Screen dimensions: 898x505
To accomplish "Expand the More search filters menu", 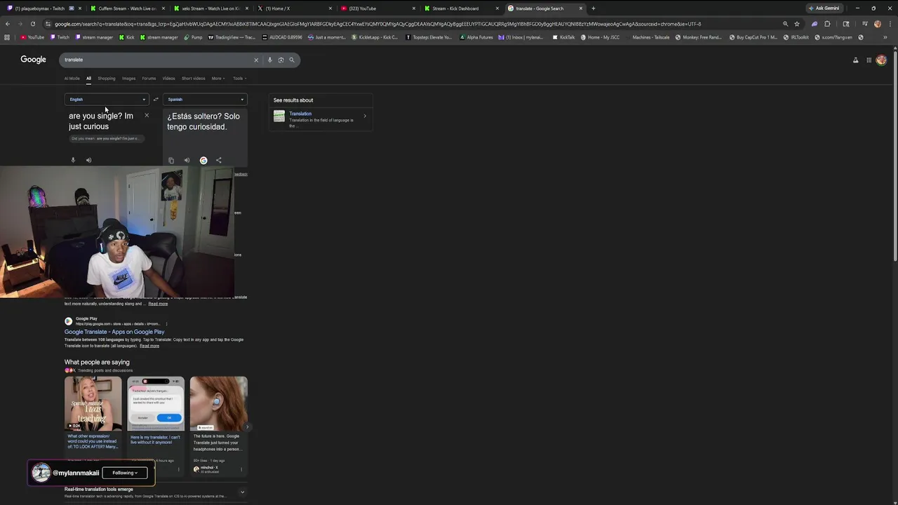I will click(218, 79).
